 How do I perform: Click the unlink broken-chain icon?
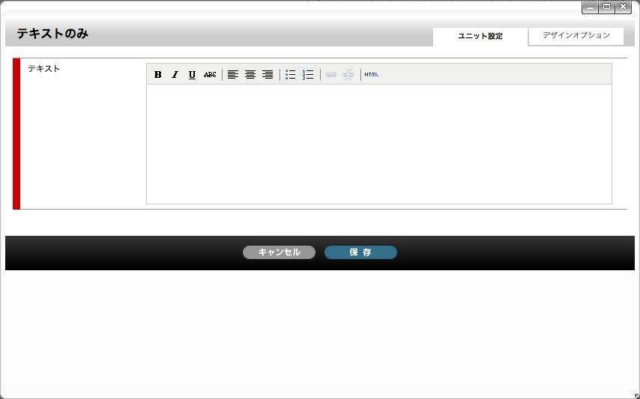(348, 75)
